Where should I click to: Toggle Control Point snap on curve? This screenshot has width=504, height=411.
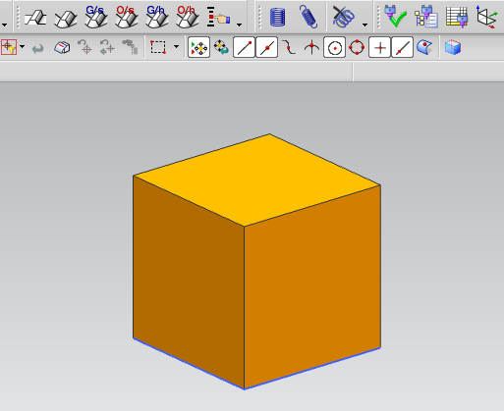(289, 47)
